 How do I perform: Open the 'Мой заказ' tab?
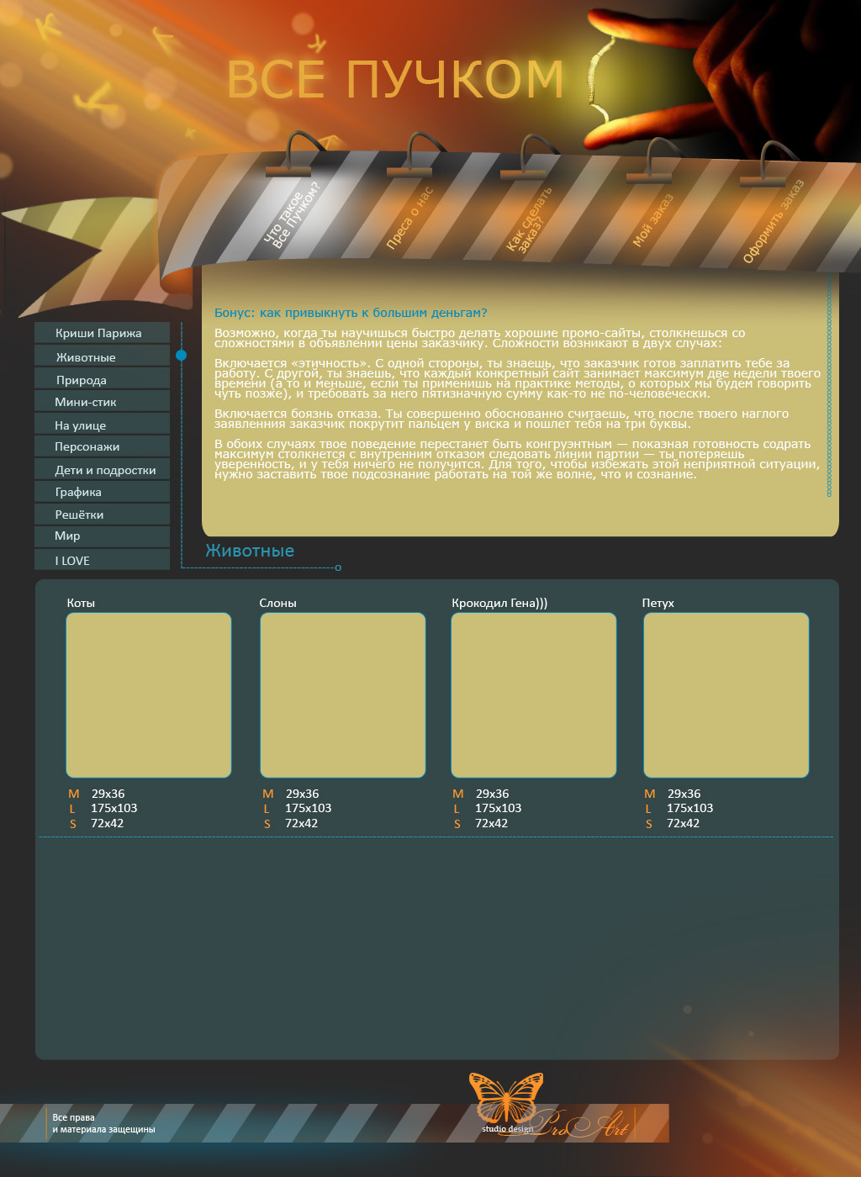click(x=653, y=220)
